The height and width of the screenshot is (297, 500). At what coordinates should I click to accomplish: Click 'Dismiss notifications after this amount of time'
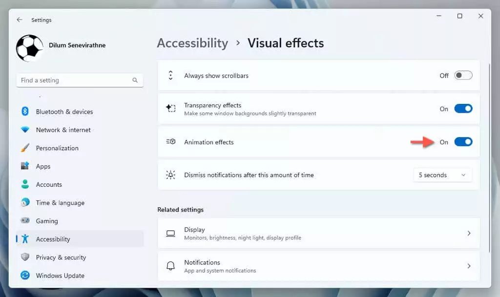(x=249, y=175)
